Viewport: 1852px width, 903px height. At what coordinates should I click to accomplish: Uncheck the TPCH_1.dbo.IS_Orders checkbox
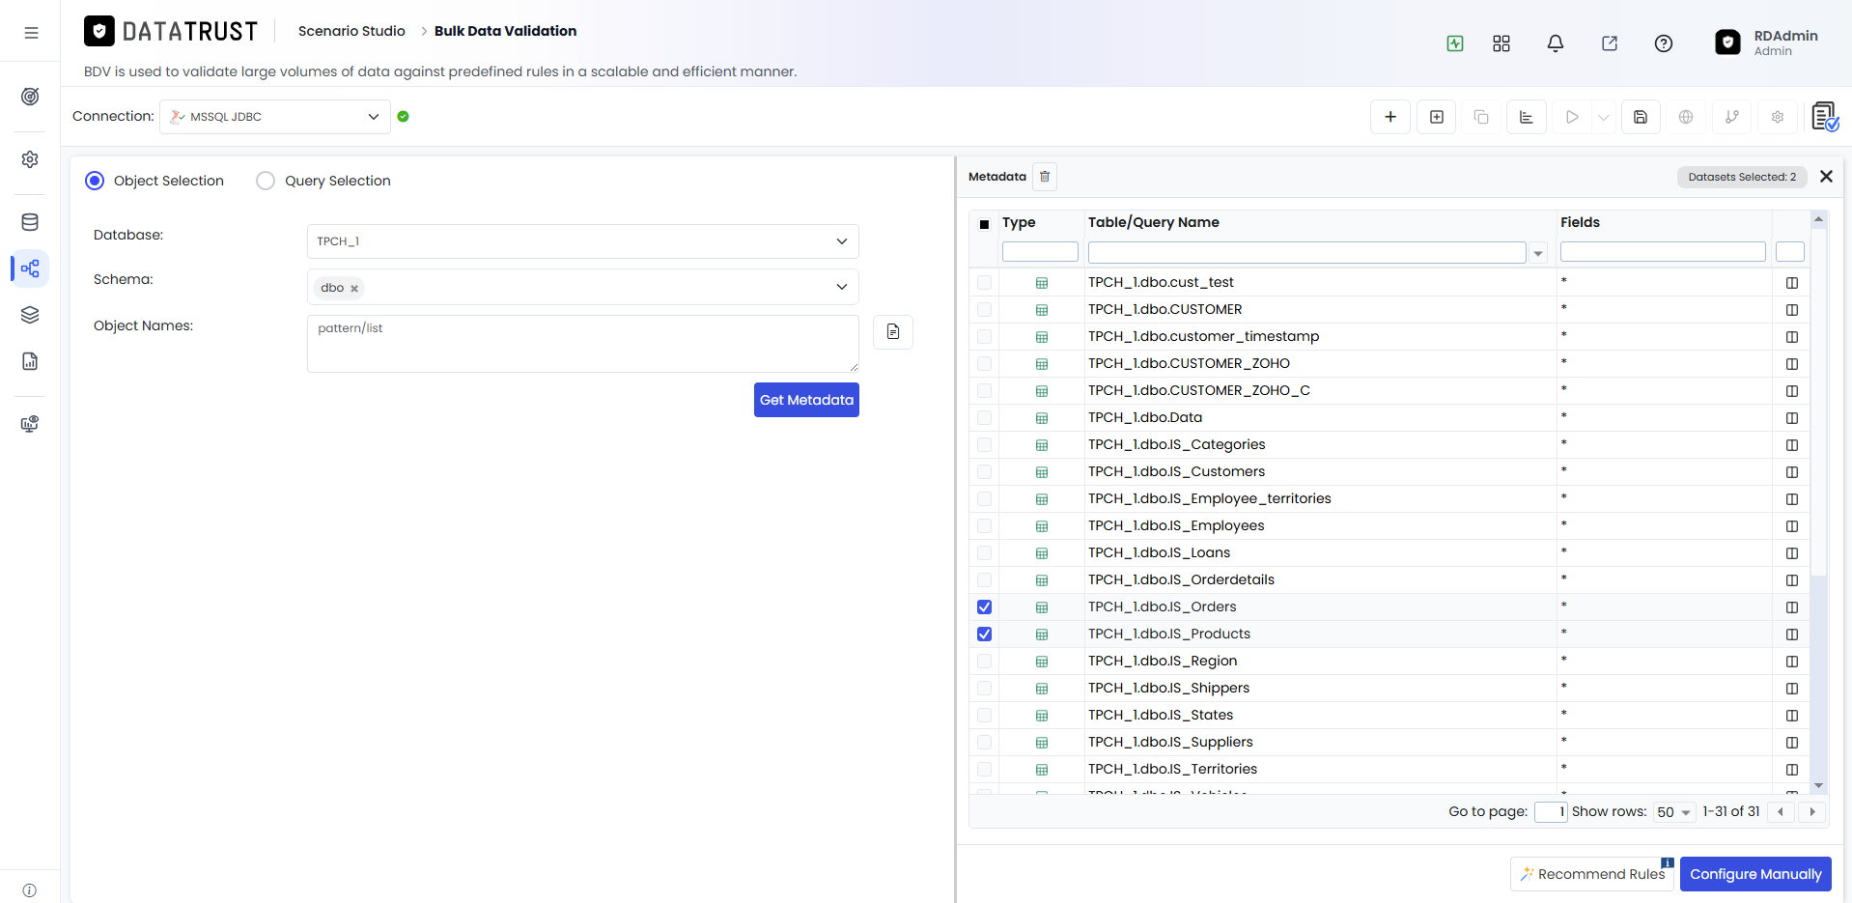click(x=984, y=607)
